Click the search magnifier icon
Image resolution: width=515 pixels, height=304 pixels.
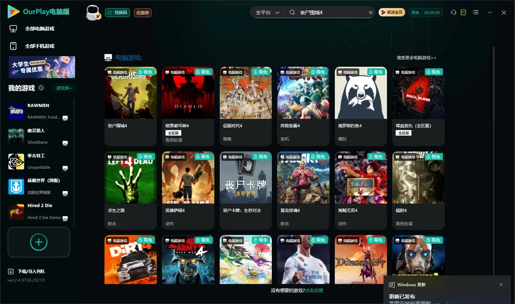pyautogui.click(x=292, y=12)
